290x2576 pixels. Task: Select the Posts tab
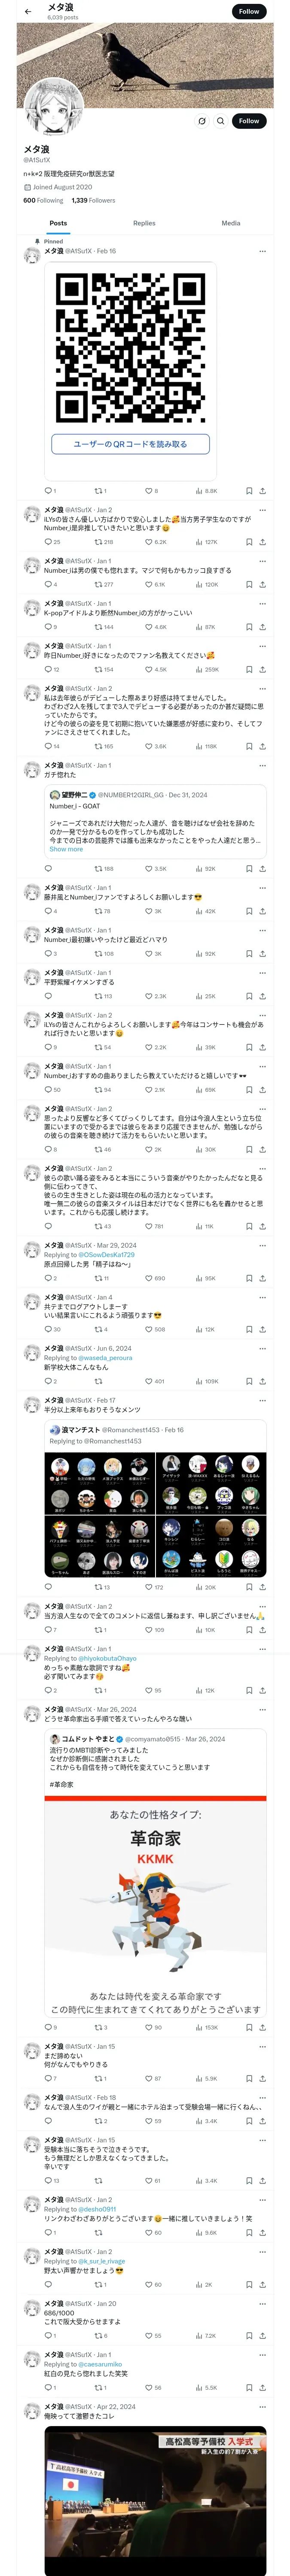59,223
